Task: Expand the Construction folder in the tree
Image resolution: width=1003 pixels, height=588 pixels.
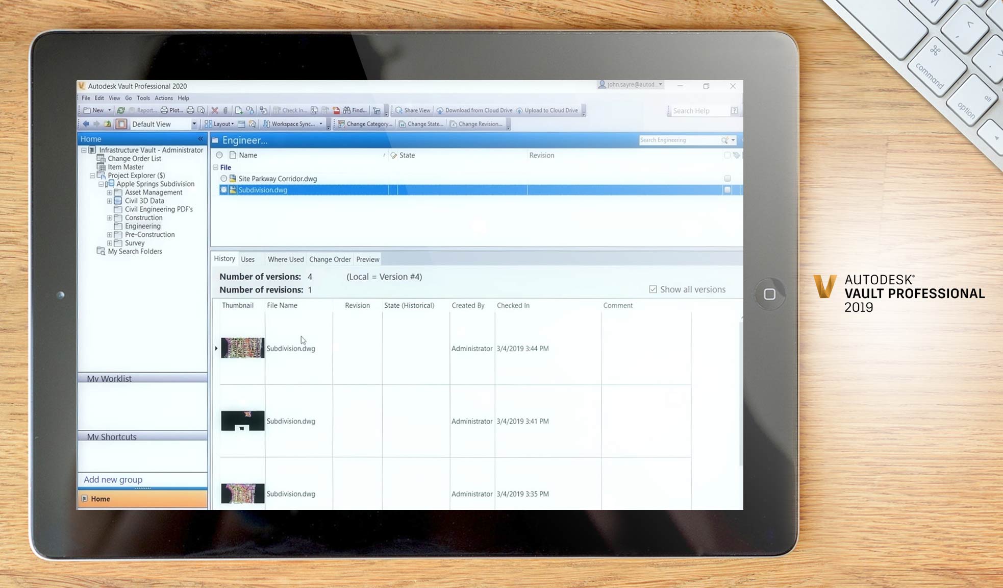Action: 110,217
